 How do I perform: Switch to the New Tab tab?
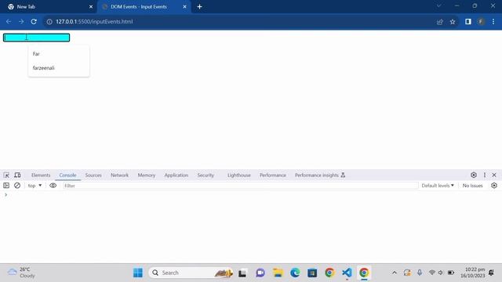tap(49, 7)
